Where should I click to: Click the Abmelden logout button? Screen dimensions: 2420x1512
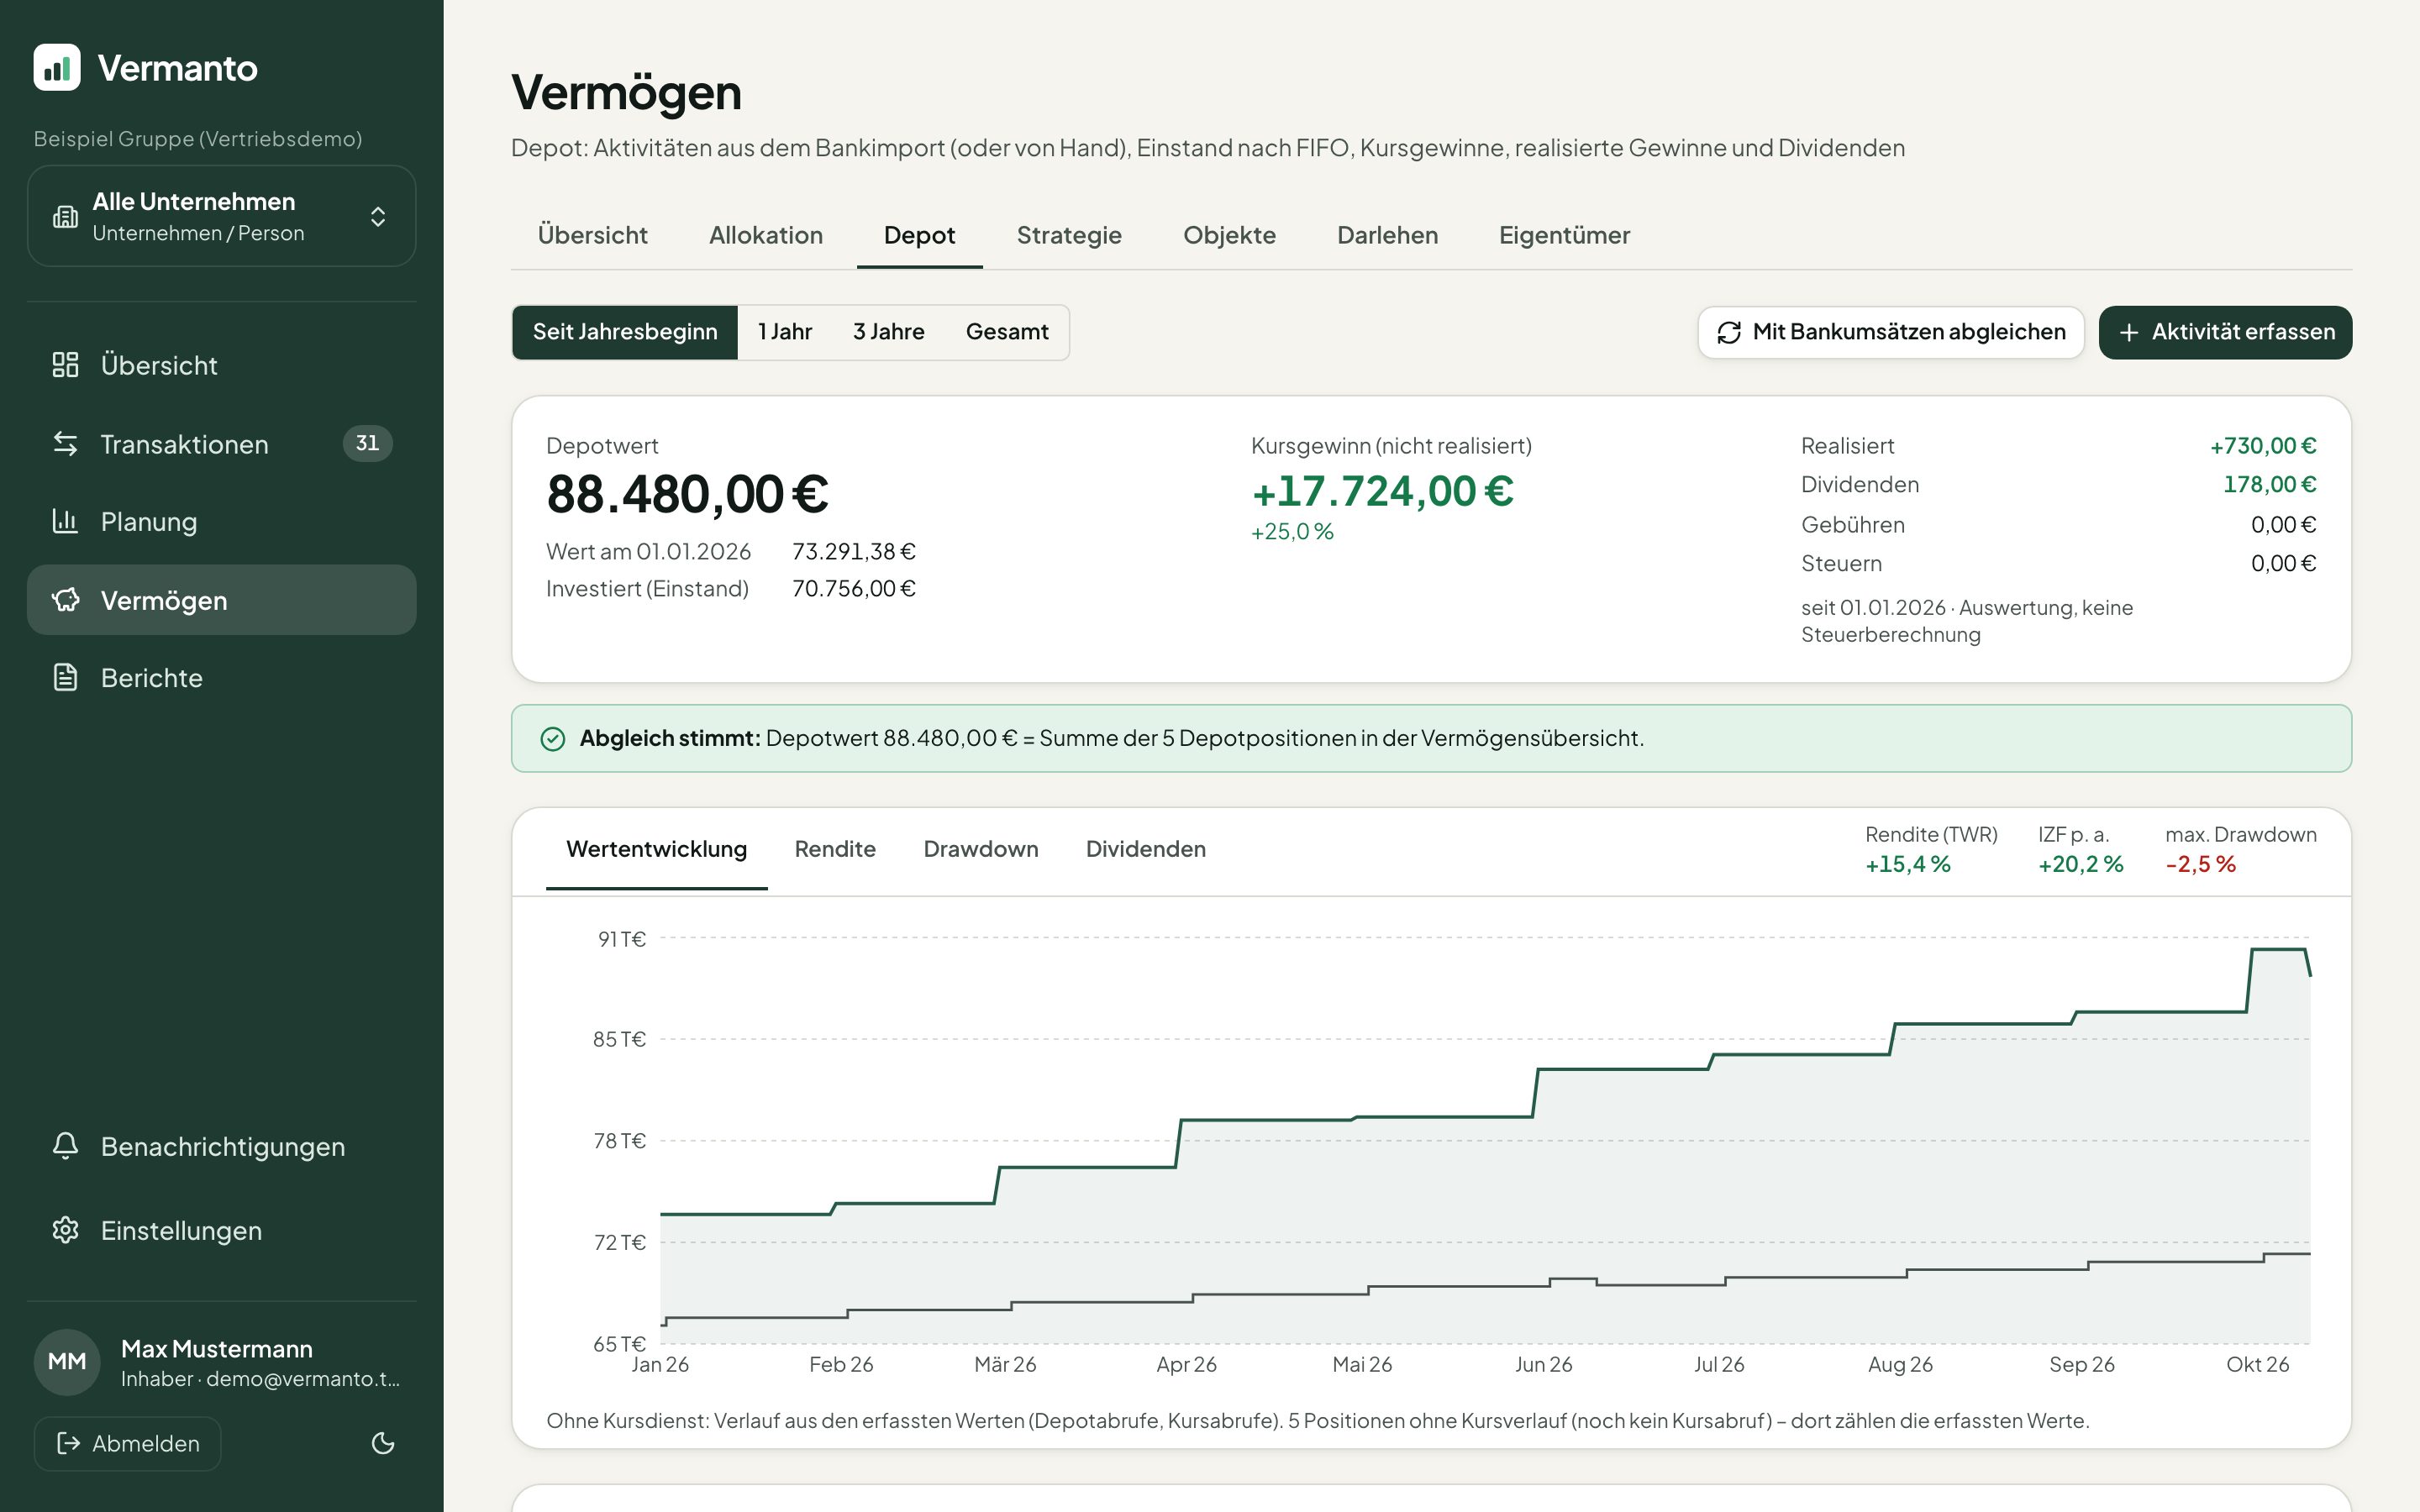tap(127, 1443)
